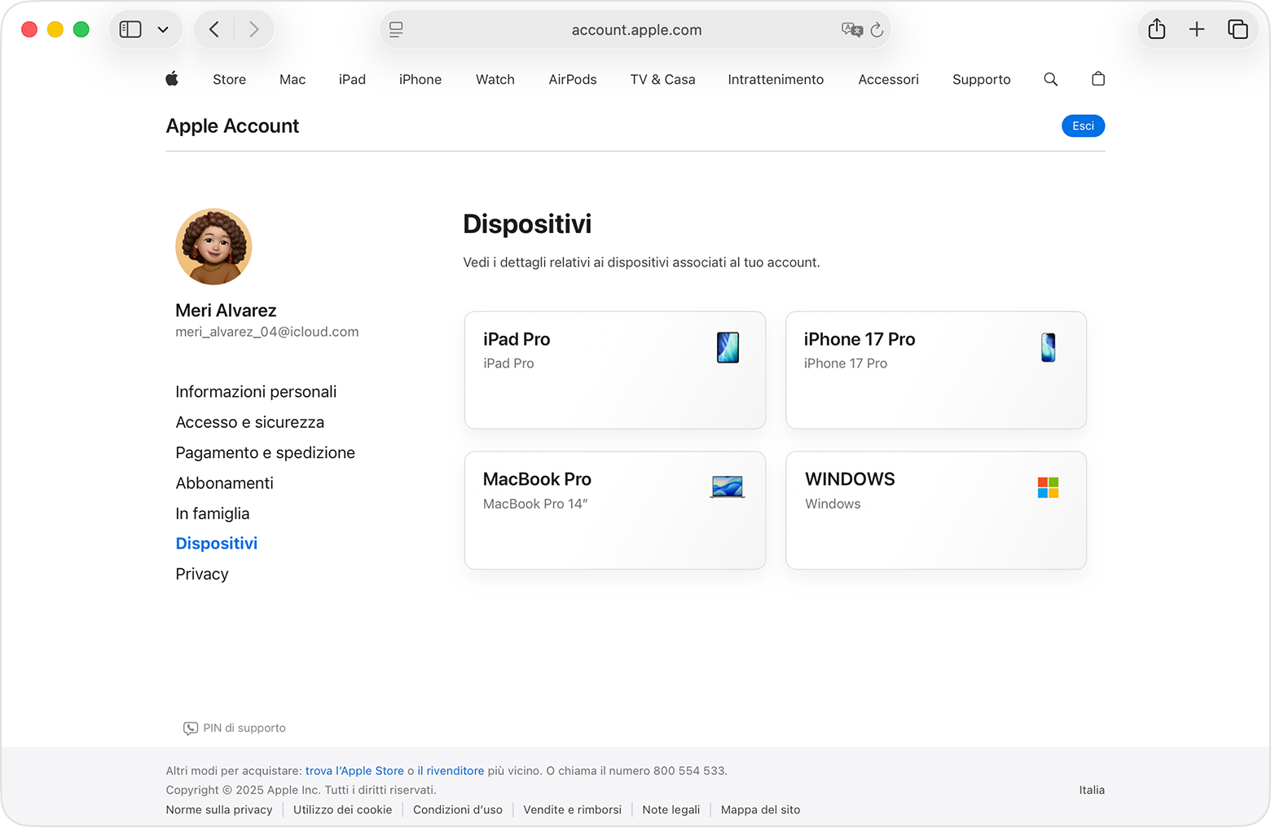Open the Share icon in the toolbar
The height and width of the screenshot is (828, 1271).
click(1156, 29)
